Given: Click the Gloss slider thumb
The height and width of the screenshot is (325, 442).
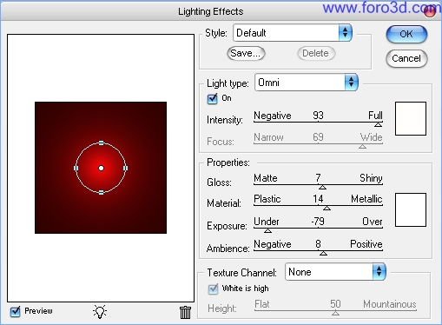Looking at the screenshot, I should (x=322, y=187).
